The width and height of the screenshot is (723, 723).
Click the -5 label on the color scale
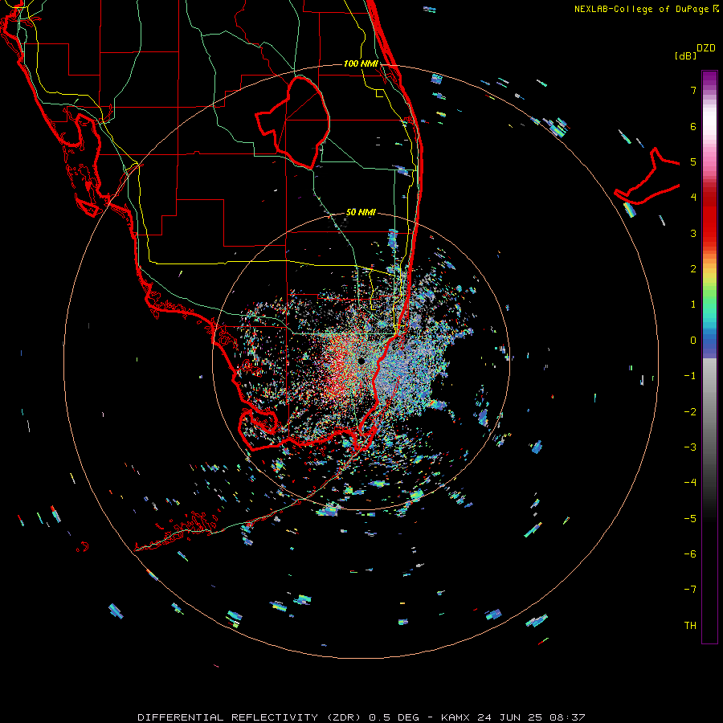click(690, 519)
